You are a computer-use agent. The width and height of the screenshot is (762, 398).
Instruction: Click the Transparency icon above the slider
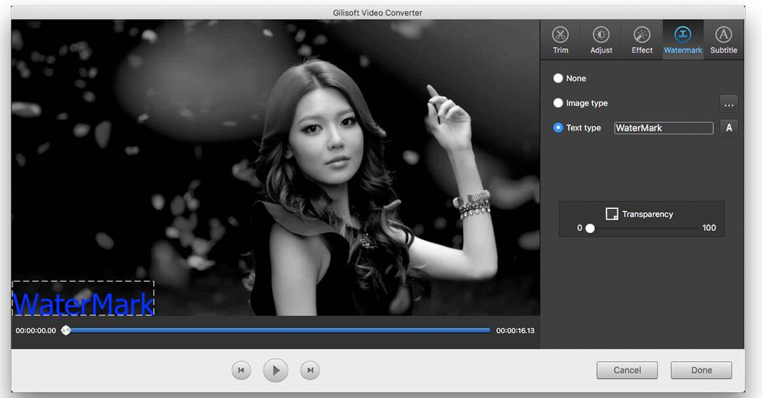click(613, 214)
